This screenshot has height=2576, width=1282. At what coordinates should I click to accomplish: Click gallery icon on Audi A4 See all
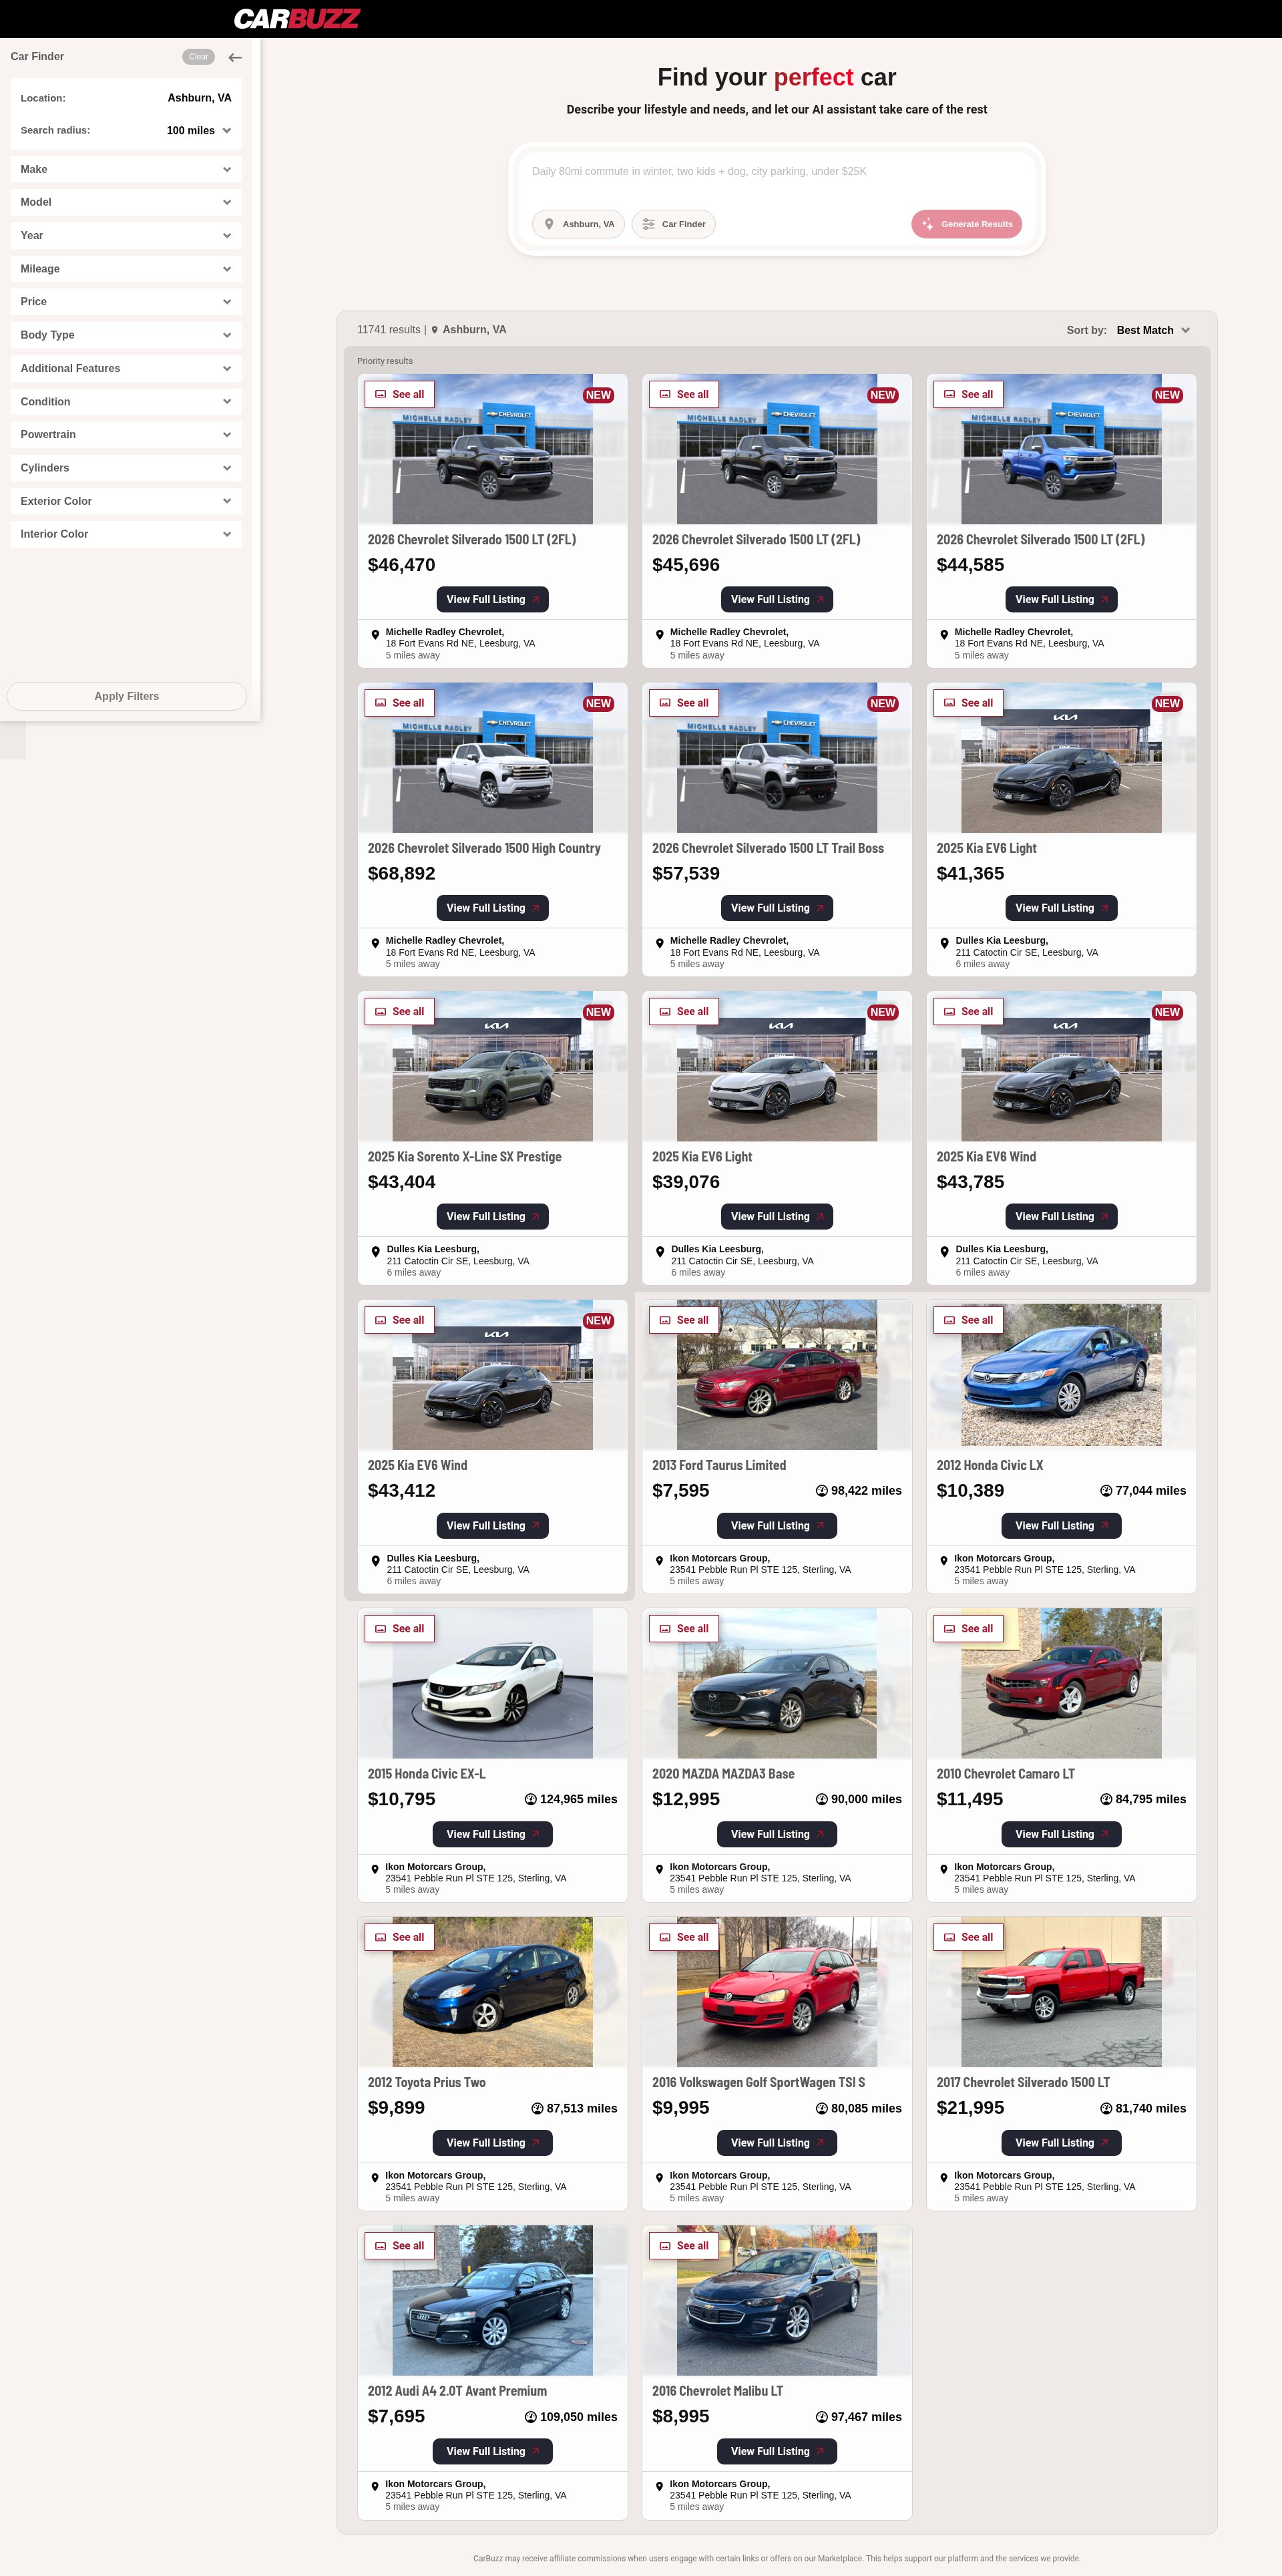click(380, 2246)
